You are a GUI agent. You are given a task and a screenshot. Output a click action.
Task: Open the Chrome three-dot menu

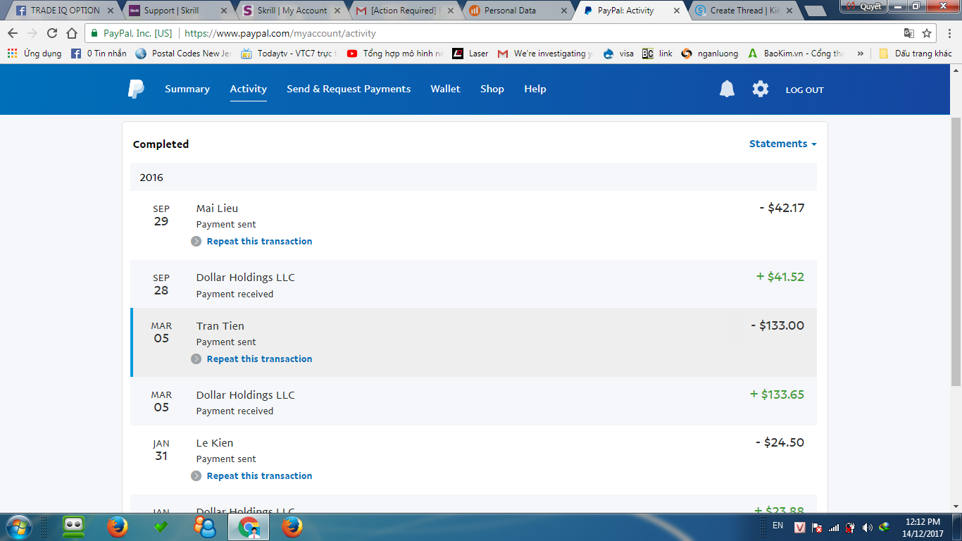[948, 33]
